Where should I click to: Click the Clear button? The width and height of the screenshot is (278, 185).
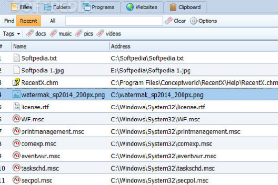(176, 21)
